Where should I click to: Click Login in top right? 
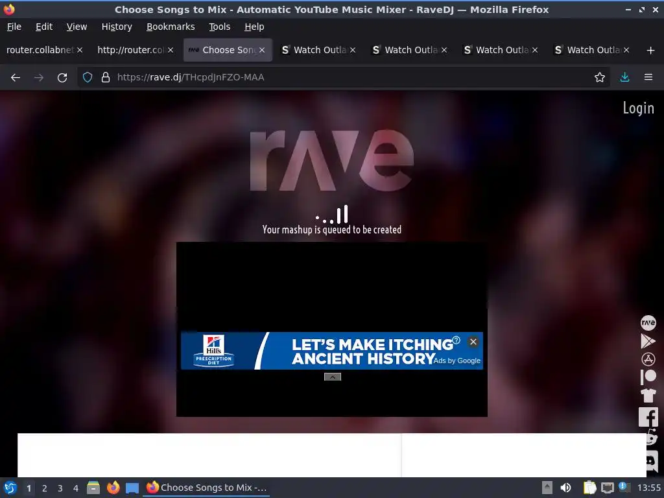coord(638,108)
